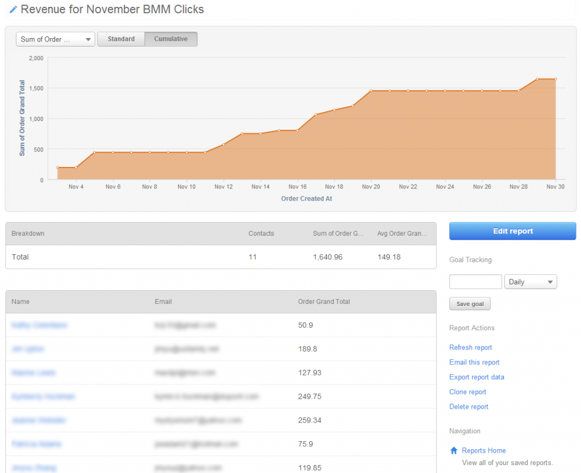
Task: Click the 75.9 order total cell
Action: 305,443
